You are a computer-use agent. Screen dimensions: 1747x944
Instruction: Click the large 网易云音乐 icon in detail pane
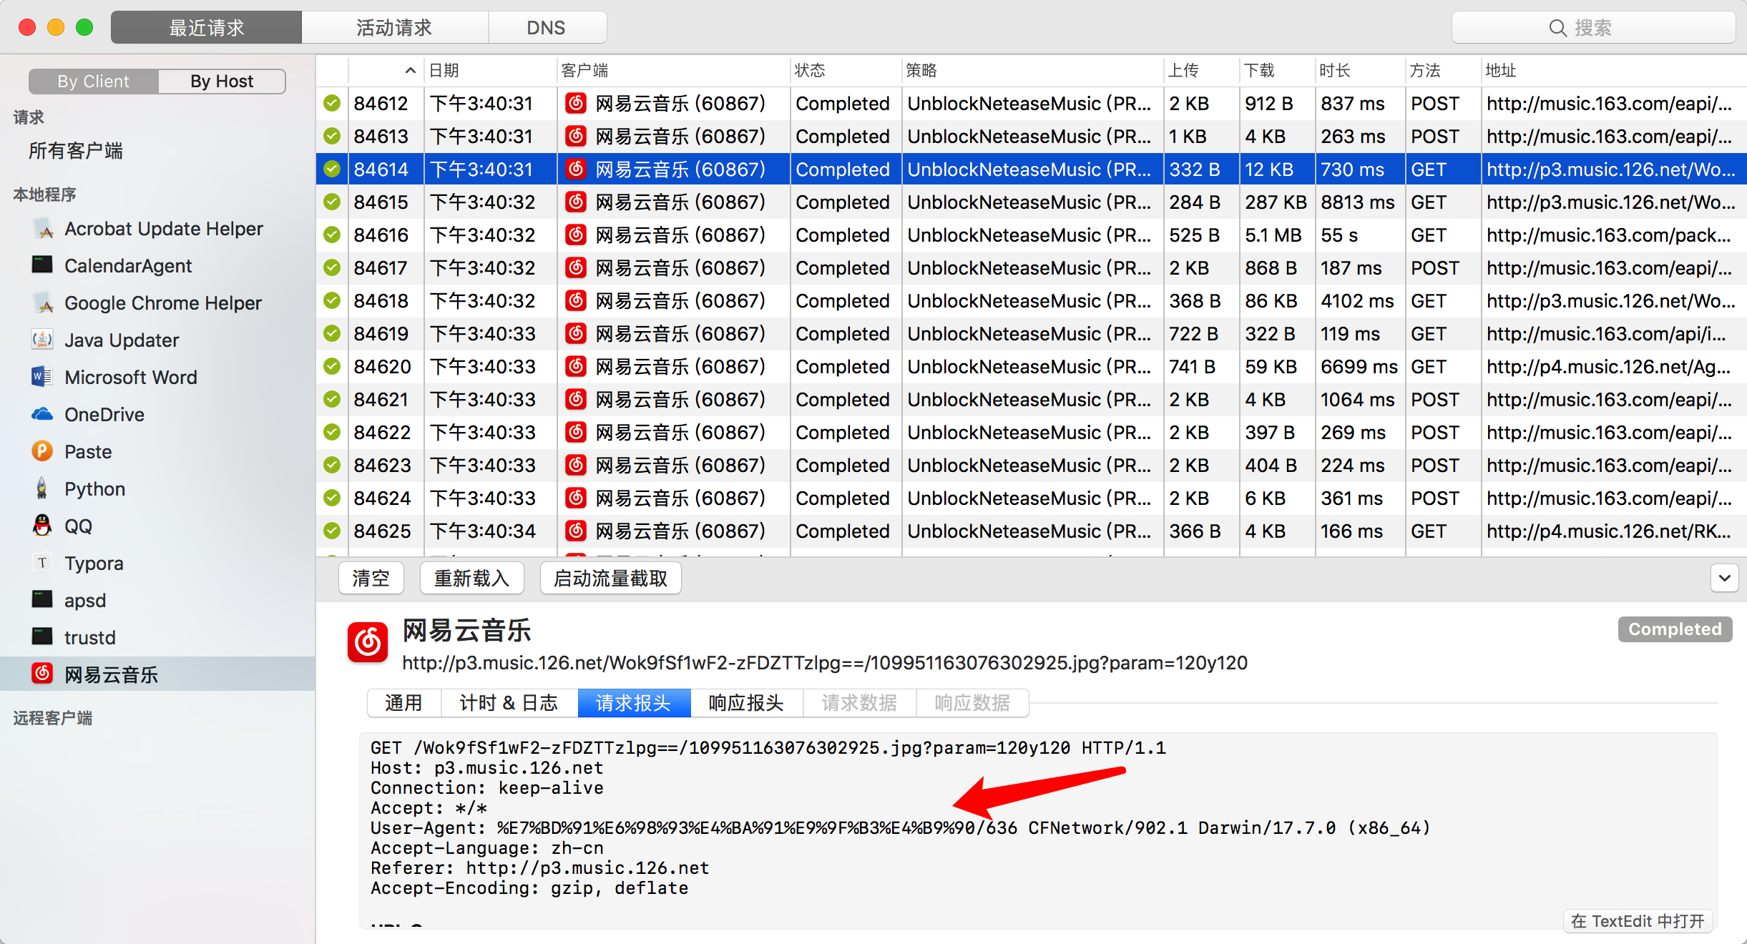pyautogui.click(x=368, y=642)
